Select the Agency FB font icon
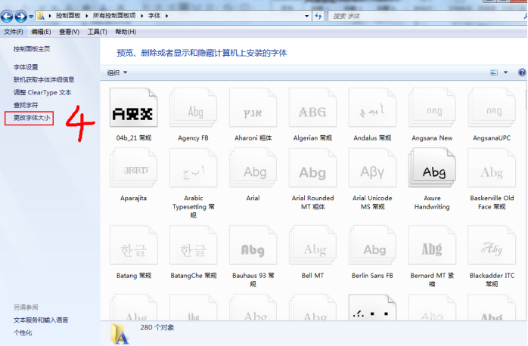Image resolution: width=528 pixels, height=346 pixels. point(194,107)
